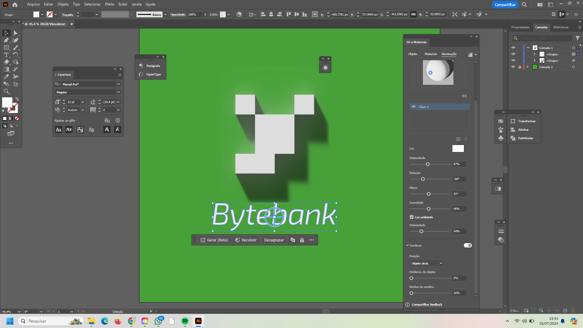Open the Janela menu
Viewport: 583px width, 328px height.
point(136,4)
